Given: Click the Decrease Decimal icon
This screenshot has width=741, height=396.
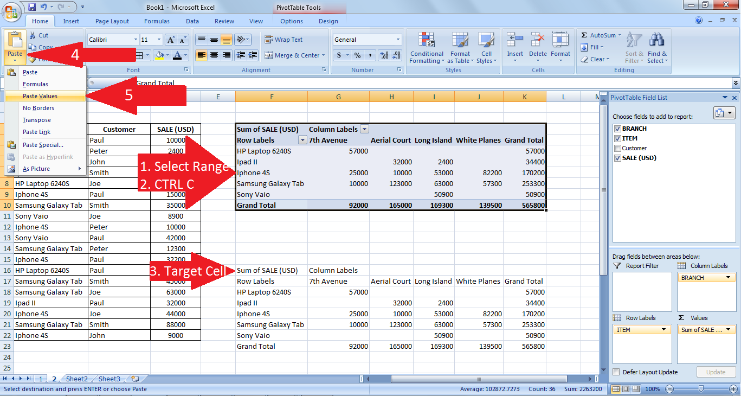Looking at the screenshot, I should (397, 55).
